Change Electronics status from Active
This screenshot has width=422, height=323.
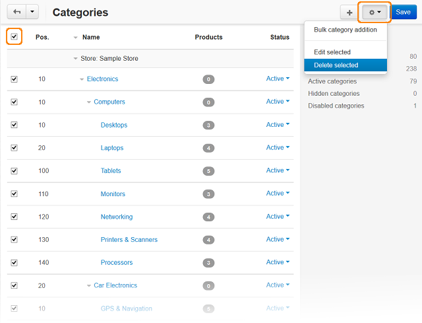(278, 79)
